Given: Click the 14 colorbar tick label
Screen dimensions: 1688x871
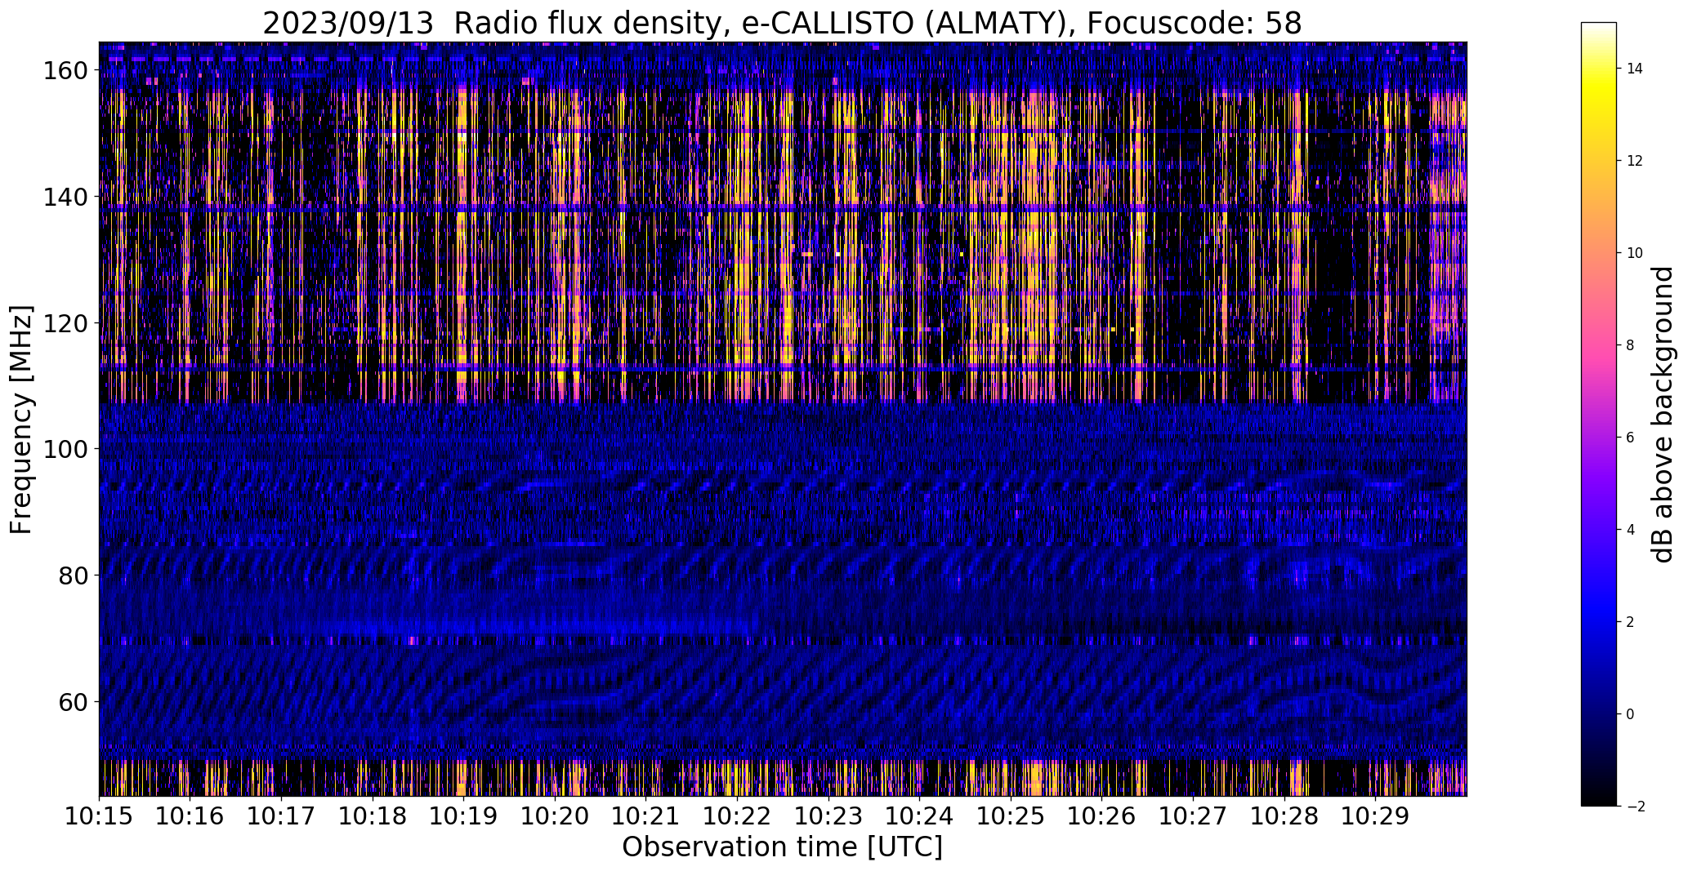Looking at the screenshot, I should coord(1635,69).
